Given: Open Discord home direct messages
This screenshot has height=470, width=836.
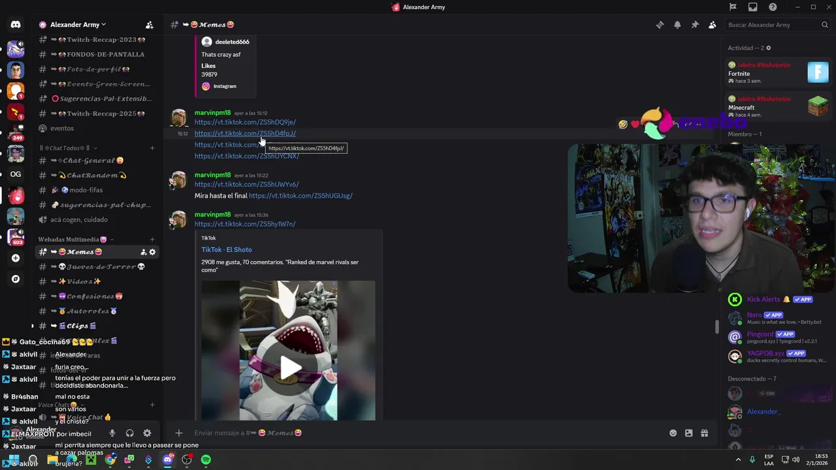Looking at the screenshot, I should click(x=16, y=25).
